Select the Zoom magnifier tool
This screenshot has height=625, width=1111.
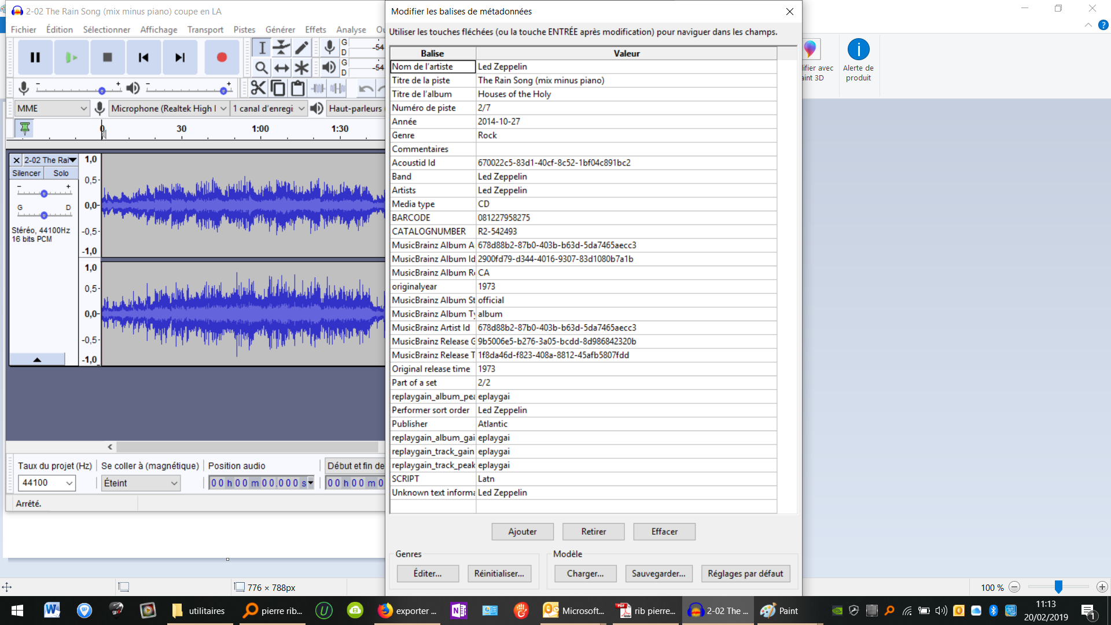point(262,68)
